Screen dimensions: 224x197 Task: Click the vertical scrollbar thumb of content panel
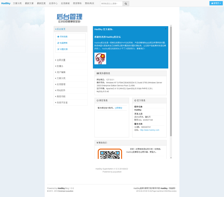[x=171, y=81]
